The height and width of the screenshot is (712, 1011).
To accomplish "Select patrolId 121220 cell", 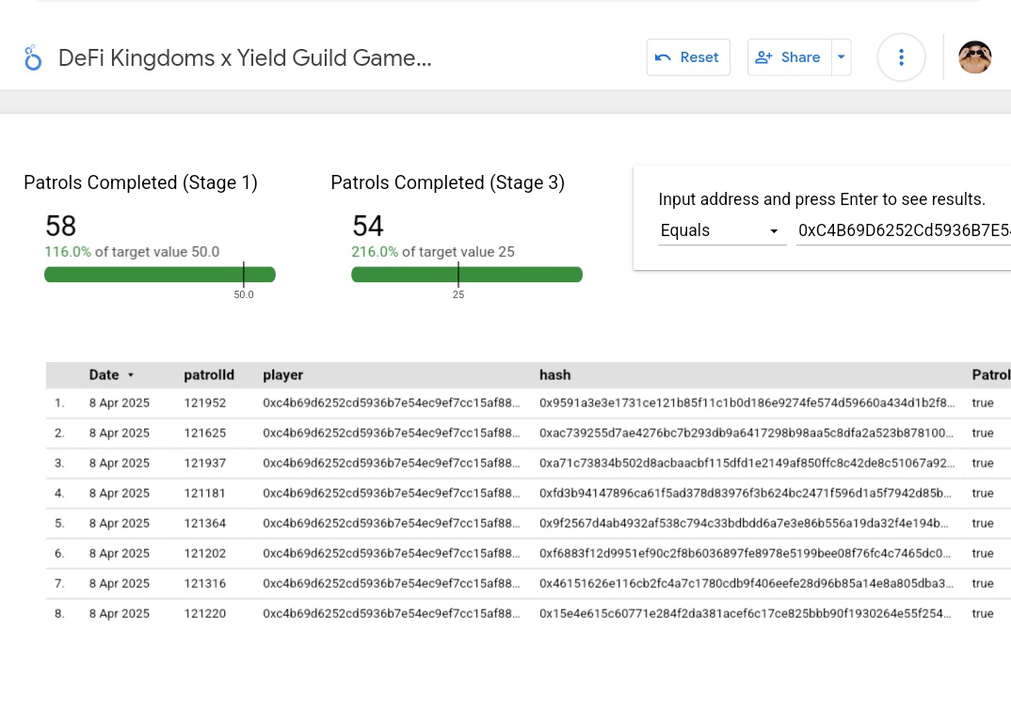I will (x=205, y=613).
